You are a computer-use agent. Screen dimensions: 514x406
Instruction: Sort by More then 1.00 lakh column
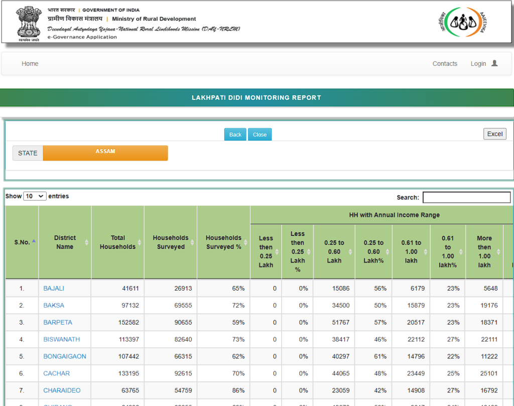pyautogui.click(x=498, y=251)
